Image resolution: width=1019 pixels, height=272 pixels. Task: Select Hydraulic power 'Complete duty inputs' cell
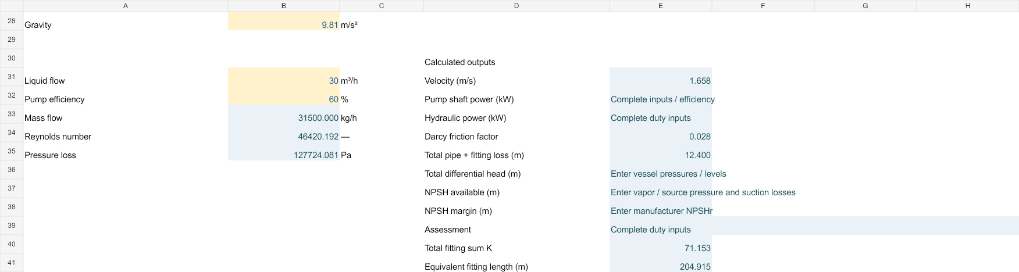[x=661, y=114]
